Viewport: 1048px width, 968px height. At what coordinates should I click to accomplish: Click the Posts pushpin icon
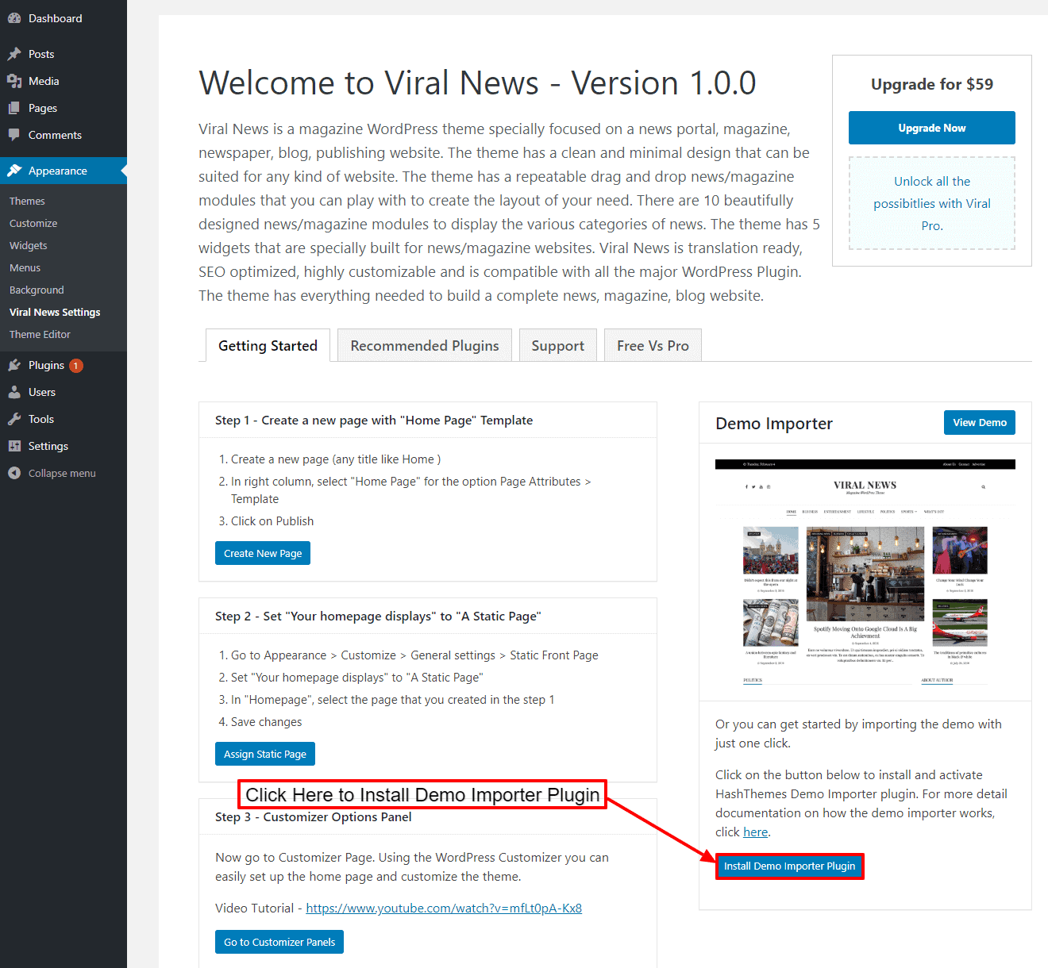(x=14, y=54)
